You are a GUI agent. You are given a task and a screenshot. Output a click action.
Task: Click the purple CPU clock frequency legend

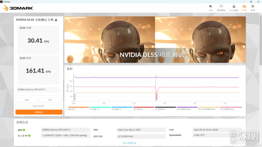point(187,108)
